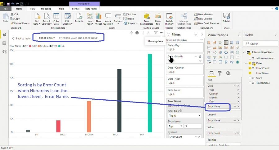279x150 pixels.
Task: Collapse the Filters pane
Action: [x=202, y=35]
